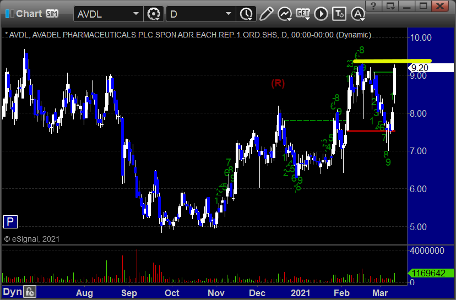Click the help question mark button

click(x=374, y=6)
